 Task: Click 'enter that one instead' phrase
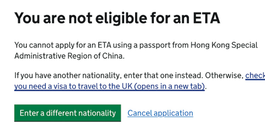163,75
